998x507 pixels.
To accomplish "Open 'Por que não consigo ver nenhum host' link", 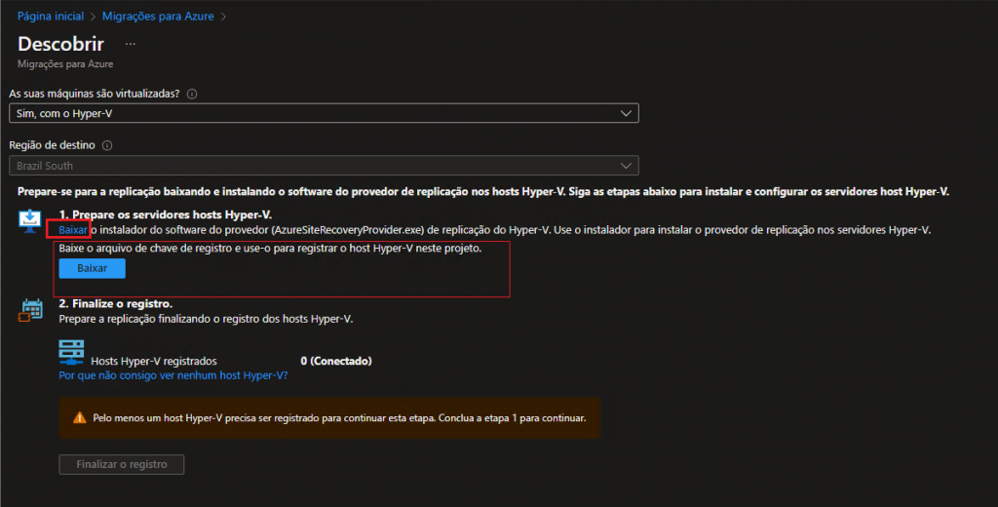I will click(173, 374).
